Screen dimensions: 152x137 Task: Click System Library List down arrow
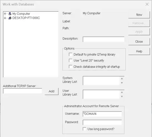point(122,83)
